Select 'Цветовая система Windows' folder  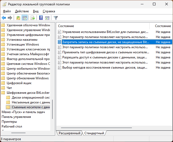[28, 64]
